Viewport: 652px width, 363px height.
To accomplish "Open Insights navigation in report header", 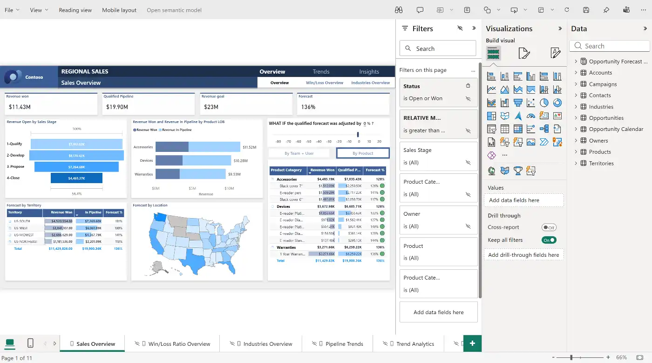I will 369,72.
